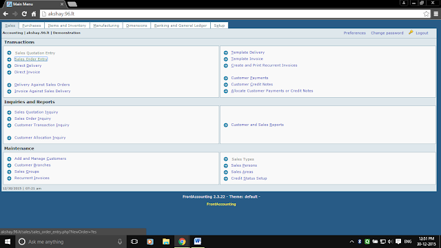This screenshot has width=441, height=248.
Task: Open Word from the Windows taskbar
Action: pos(198,242)
